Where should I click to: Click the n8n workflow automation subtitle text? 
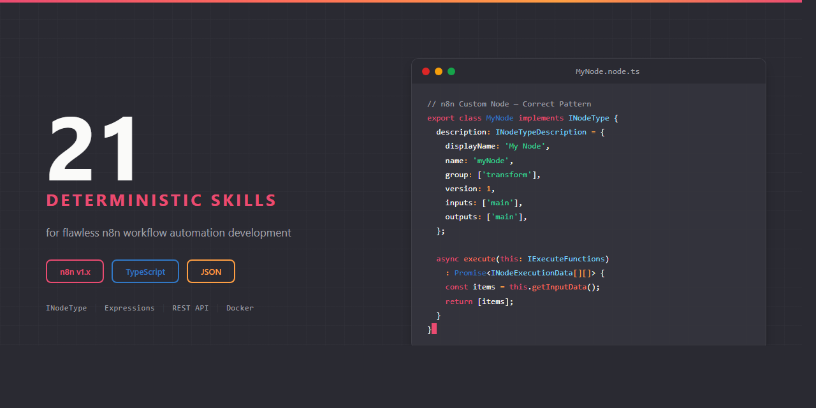168,233
